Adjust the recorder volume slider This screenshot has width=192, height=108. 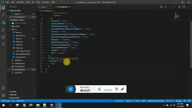click(108, 90)
